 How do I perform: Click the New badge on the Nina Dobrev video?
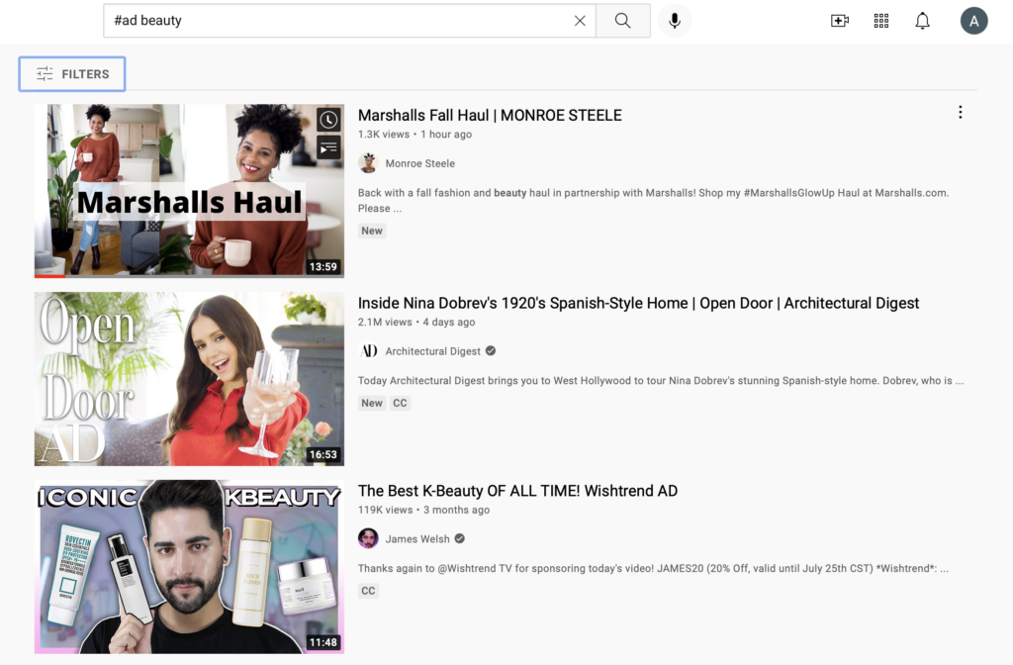point(371,403)
